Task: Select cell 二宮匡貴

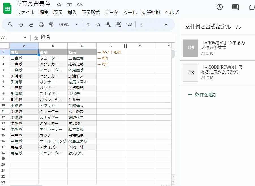Action: coord(82,58)
